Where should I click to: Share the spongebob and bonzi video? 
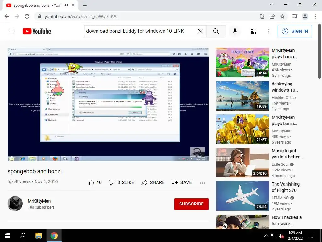pyautogui.click(x=153, y=182)
